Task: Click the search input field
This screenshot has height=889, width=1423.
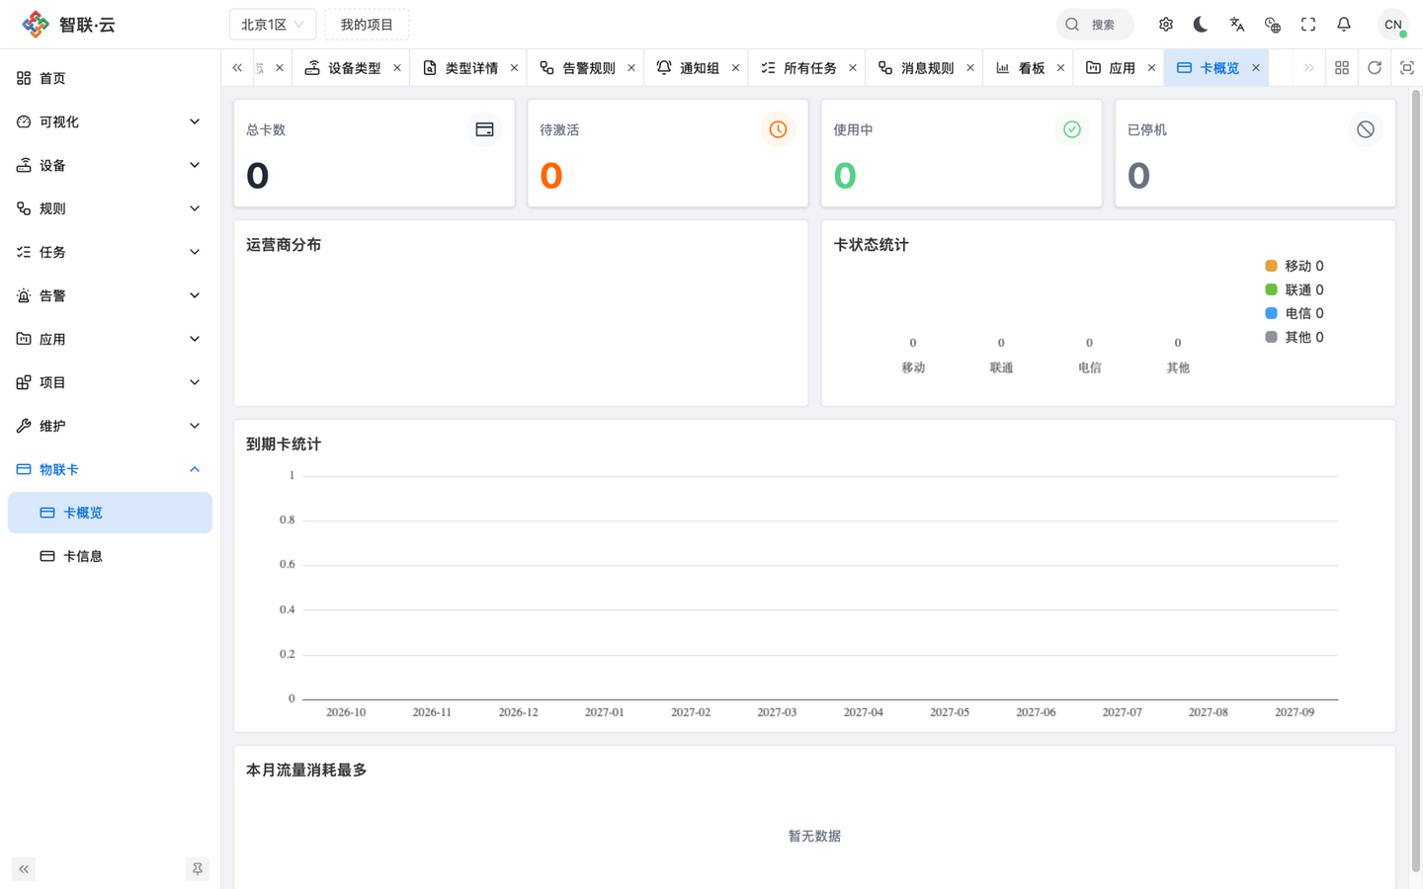Action: [x=1095, y=25]
